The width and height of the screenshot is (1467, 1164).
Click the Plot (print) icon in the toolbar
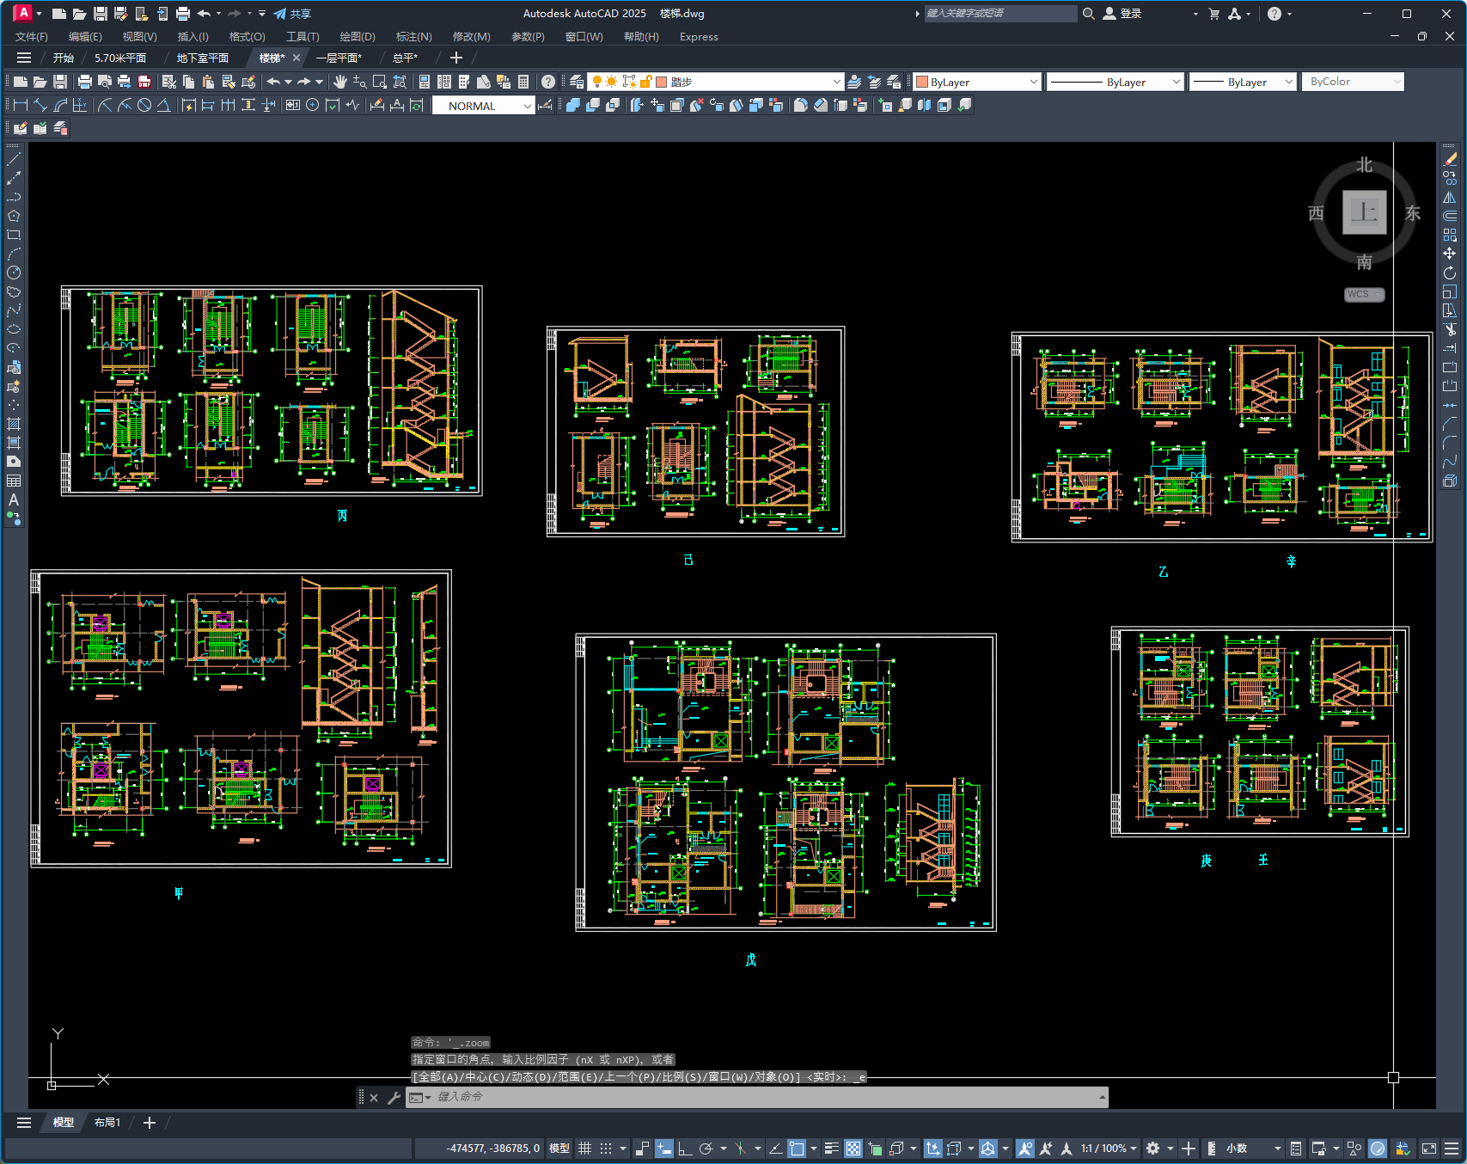click(84, 82)
